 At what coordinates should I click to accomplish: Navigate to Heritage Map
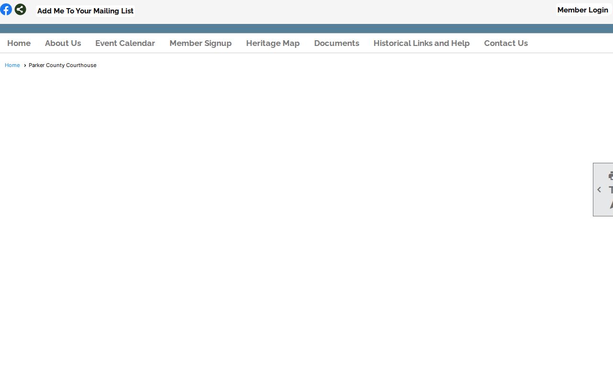[x=273, y=43]
